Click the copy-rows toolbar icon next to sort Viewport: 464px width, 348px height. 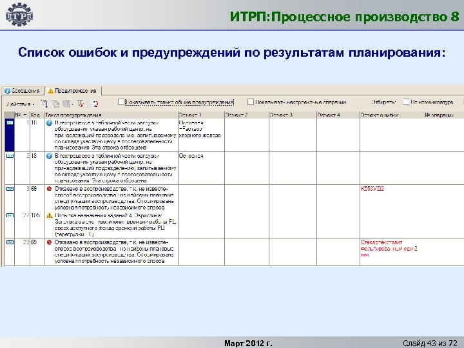56,104
